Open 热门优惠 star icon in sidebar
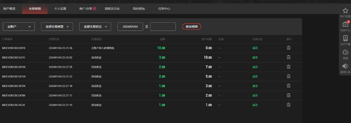This screenshot has width=351, height=123. point(345,11)
